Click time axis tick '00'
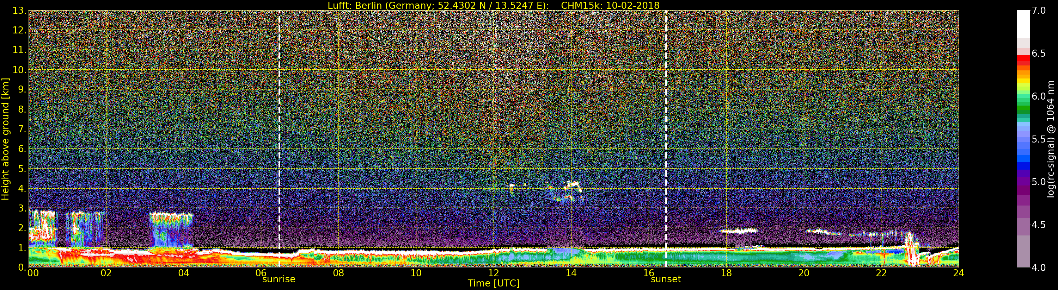The height and width of the screenshot is (290, 1058). (x=33, y=273)
